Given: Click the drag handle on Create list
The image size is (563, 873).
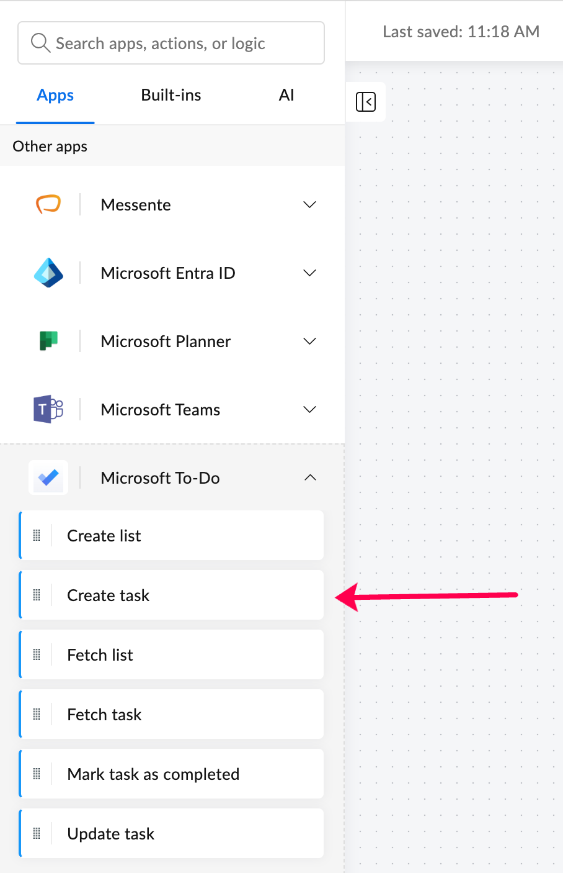Looking at the screenshot, I should point(37,535).
